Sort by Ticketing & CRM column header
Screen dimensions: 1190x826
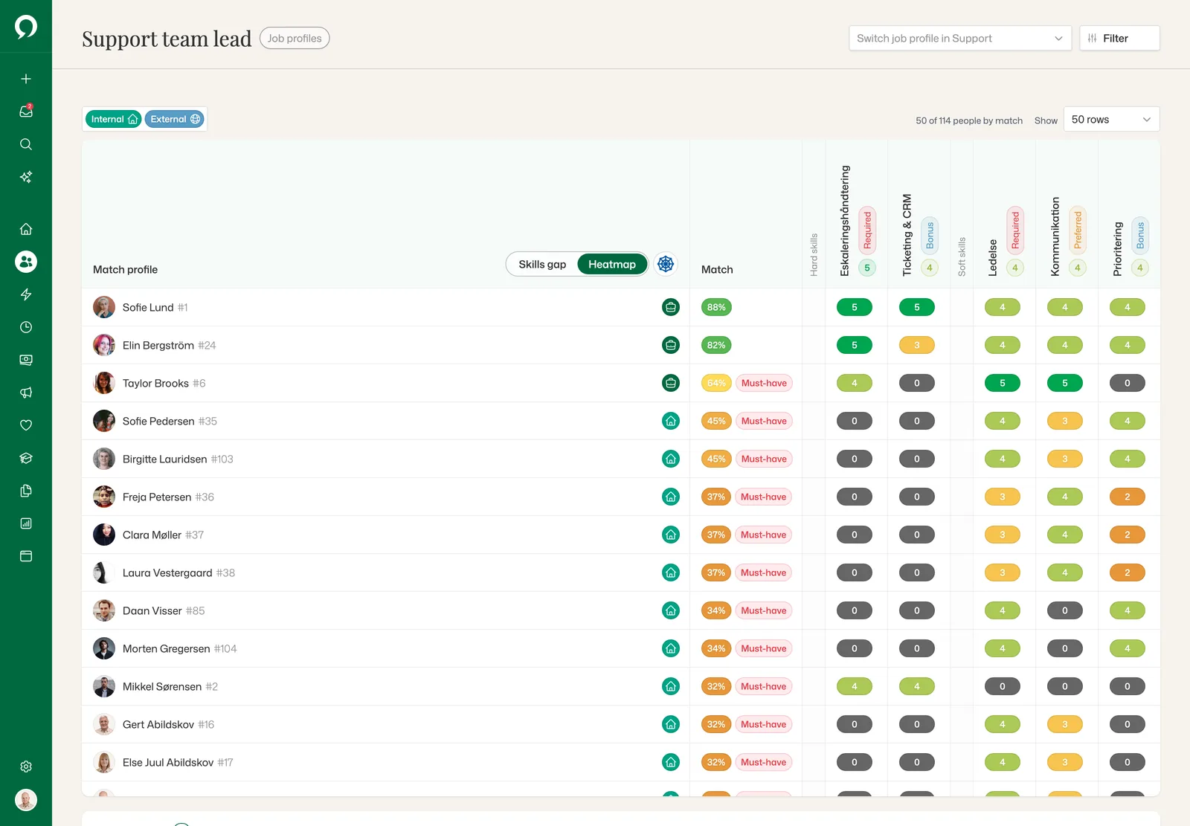pyautogui.click(x=907, y=235)
